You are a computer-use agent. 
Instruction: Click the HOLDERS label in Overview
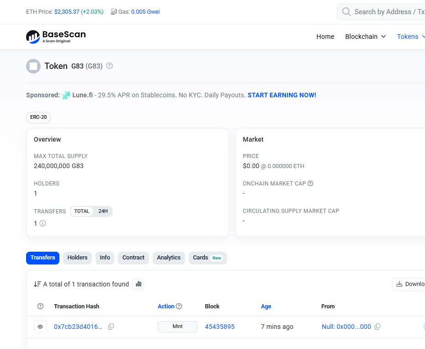(46, 184)
